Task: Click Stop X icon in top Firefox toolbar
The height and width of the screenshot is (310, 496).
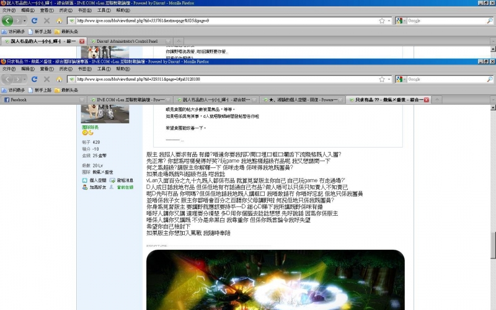Action: [x=47, y=21]
